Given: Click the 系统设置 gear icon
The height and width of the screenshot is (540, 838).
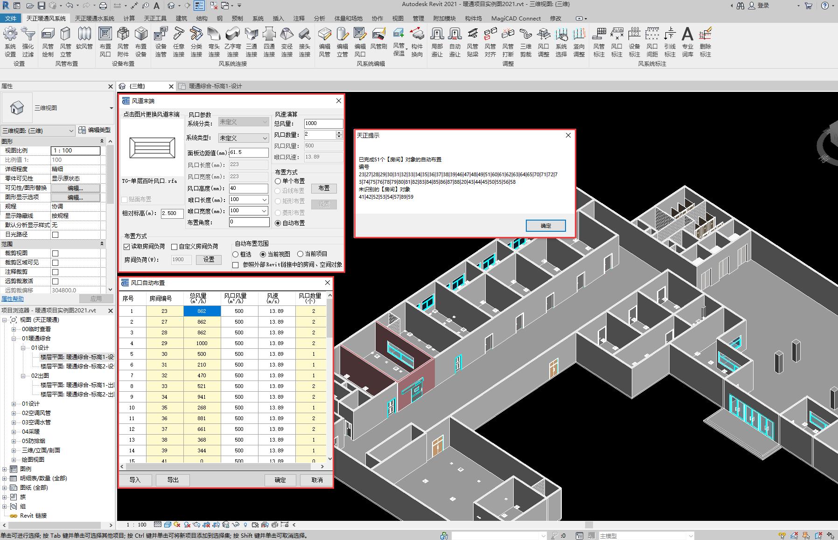Looking at the screenshot, I should [x=10, y=35].
